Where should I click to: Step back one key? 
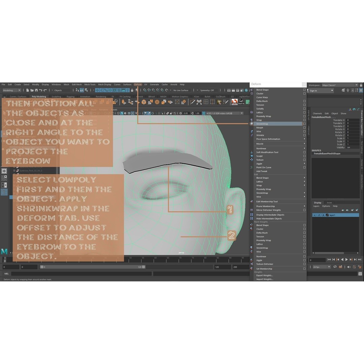337,260
